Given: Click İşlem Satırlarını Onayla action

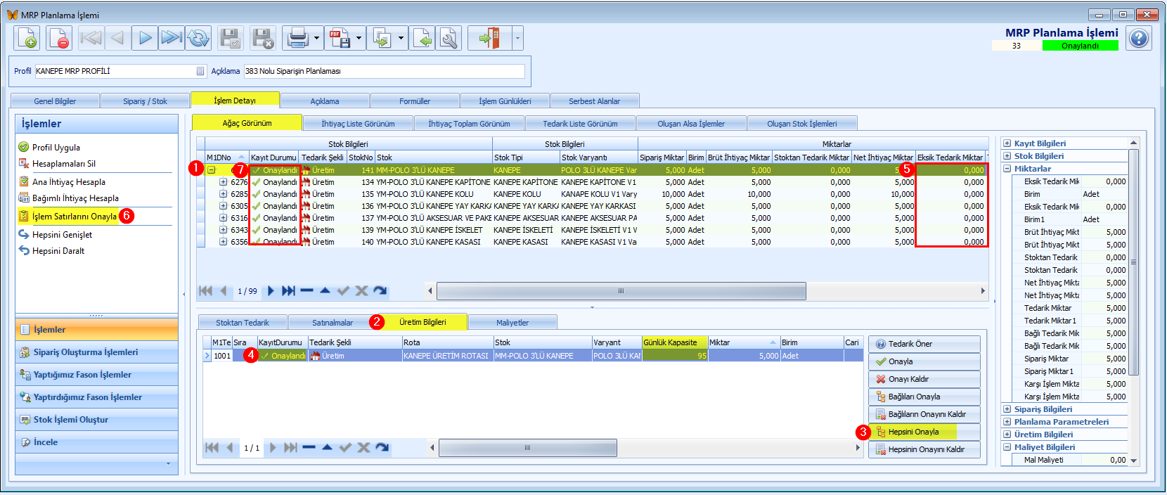Looking at the screenshot, I should (75, 217).
